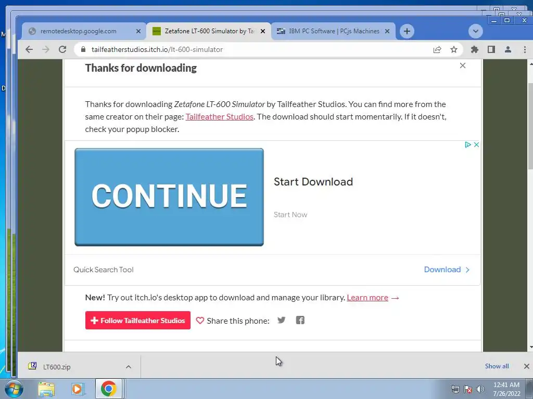The image size is (533, 399).
Task: Open the volume speaker tray icon
Action: coord(480,389)
